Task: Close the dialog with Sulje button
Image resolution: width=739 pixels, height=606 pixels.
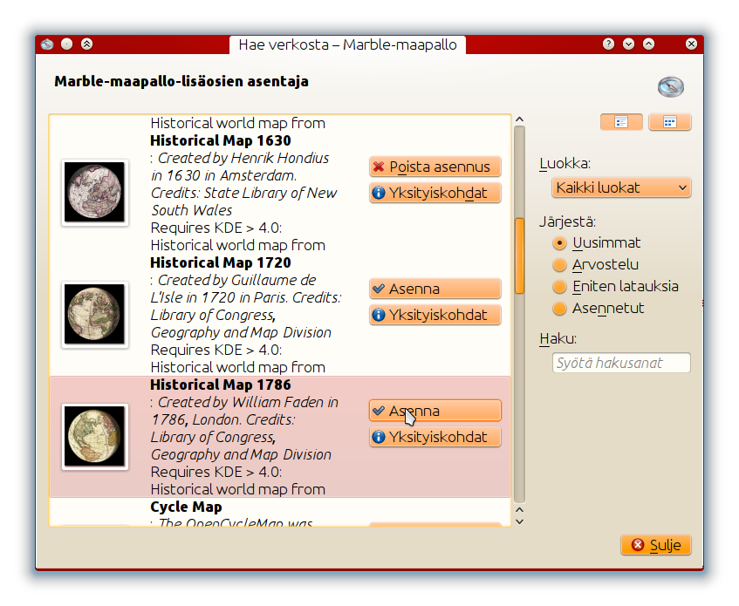Action: 656,545
